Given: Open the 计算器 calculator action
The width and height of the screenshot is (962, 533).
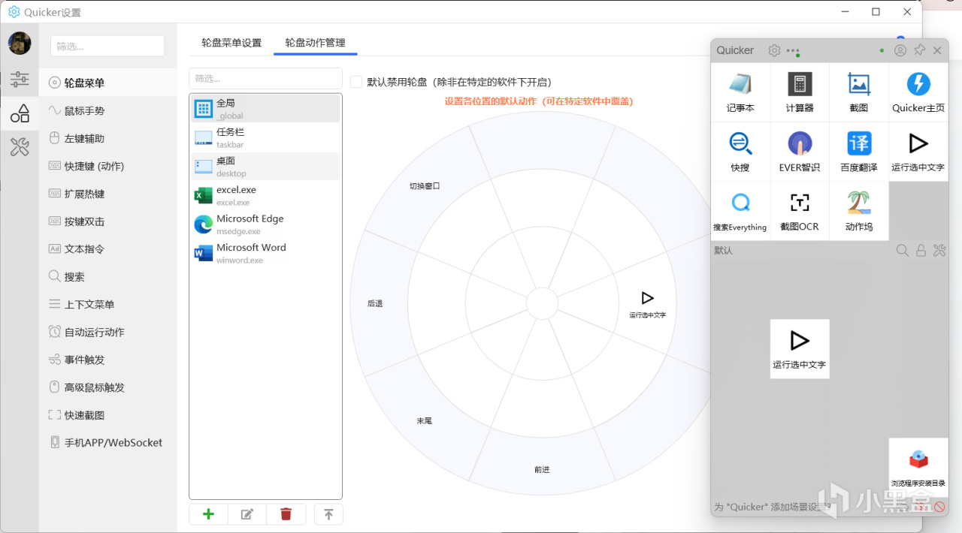Looking at the screenshot, I should 800,92.
